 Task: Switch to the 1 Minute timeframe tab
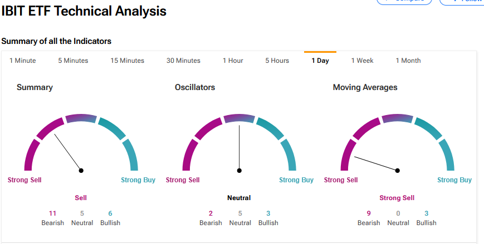pyautogui.click(x=22, y=61)
